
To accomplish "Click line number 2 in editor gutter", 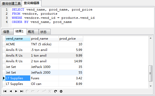I will [x=7, y=14].
